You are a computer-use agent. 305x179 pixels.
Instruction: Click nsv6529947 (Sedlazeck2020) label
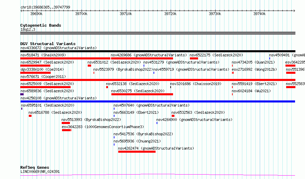[47, 62]
